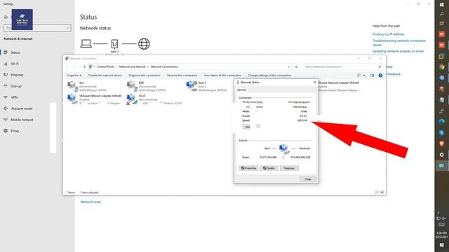The height and width of the screenshot is (252, 449).
Task: Open the Change your view dropdown
Action: 364,76
